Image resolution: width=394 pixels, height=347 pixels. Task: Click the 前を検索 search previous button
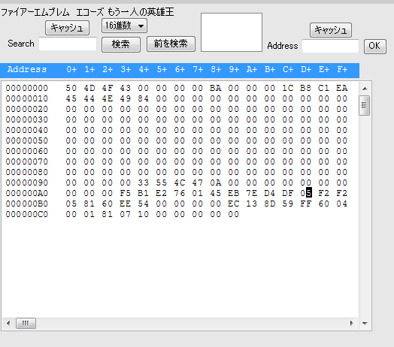click(x=171, y=44)
